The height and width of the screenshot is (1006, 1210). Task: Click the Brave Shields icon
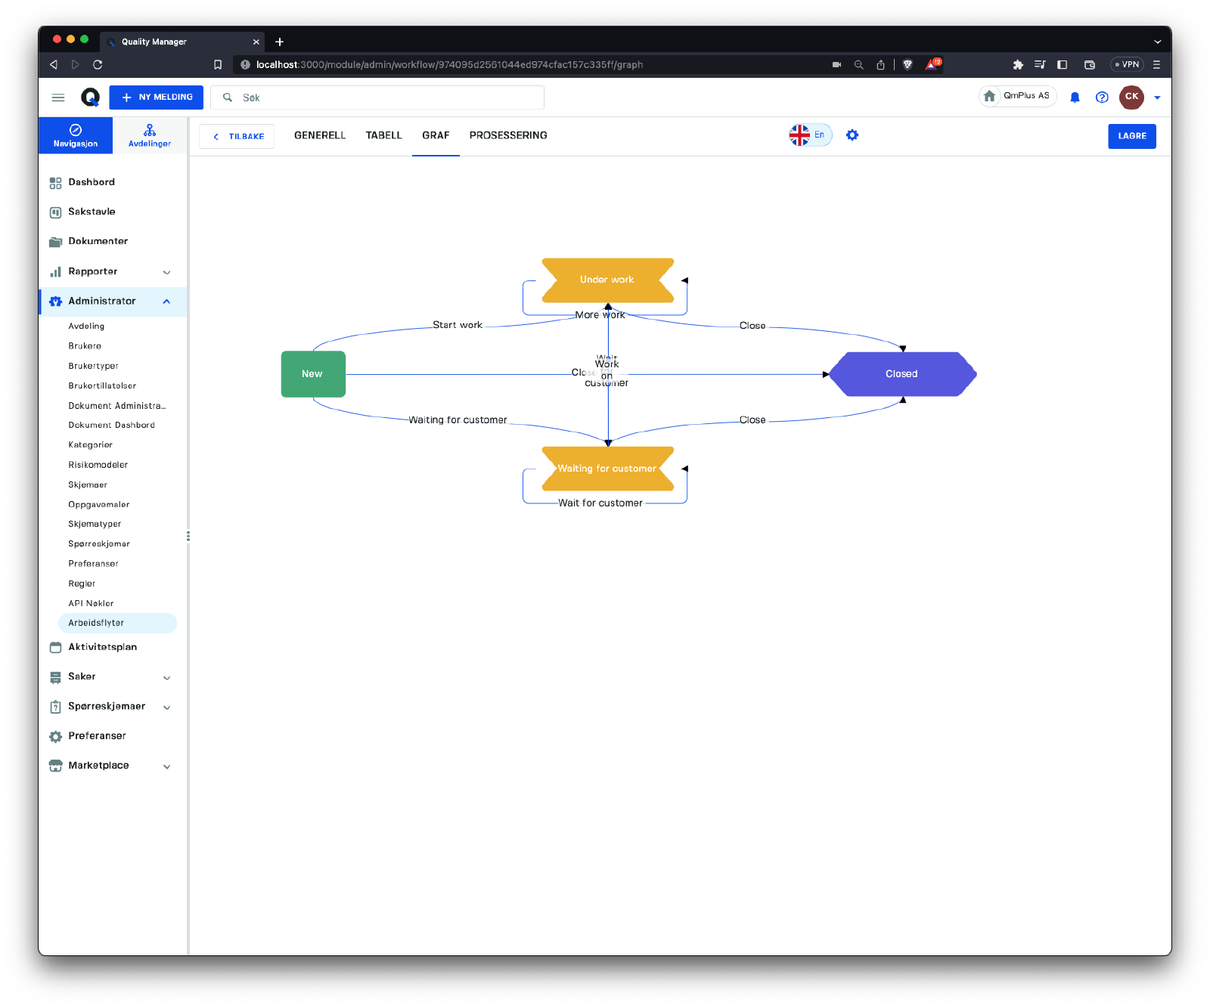pyautogui.click(x=907, y=65)
